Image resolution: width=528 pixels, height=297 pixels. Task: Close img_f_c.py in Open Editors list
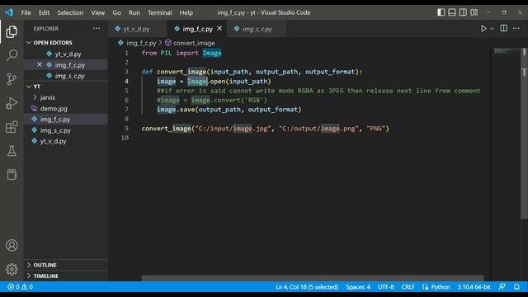(40, 64)
